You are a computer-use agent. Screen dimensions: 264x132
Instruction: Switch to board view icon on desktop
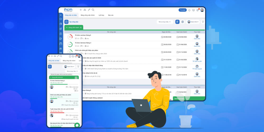[x=182, y=22]
